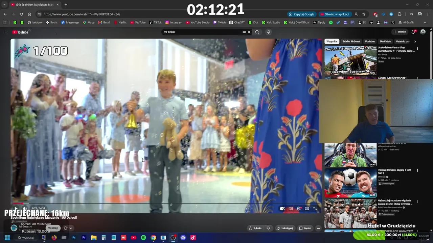Image resolution: width=433 pixels, height=243 pixels.
Task: Switch to theater mode view
Action: coord(307,209)
